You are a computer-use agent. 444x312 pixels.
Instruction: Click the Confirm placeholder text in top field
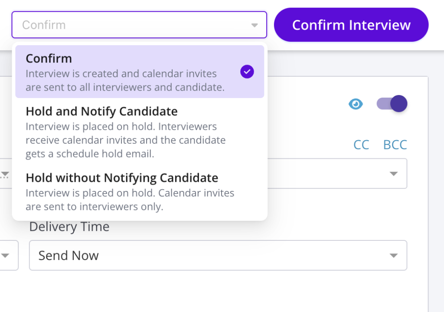click(44, 25)
